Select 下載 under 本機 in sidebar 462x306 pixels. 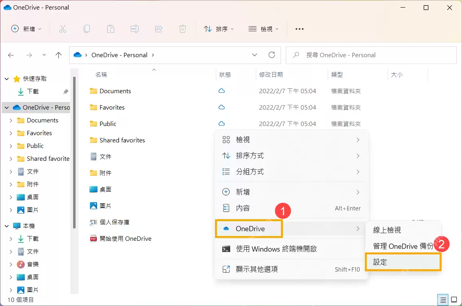pos(33,239)
